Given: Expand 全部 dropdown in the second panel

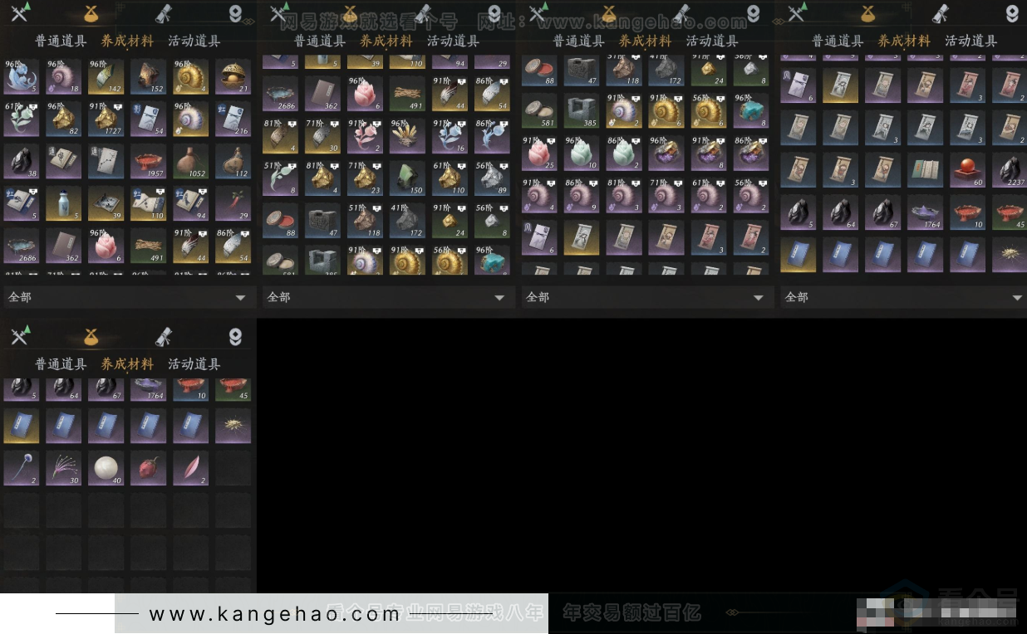Looking at the screenshot, I should click(x=386, y=297).
